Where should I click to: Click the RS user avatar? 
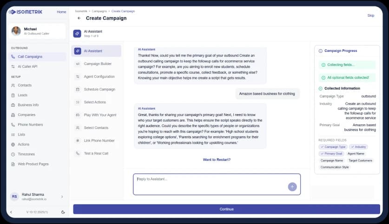pyautogui.click(x=14, y=197)
